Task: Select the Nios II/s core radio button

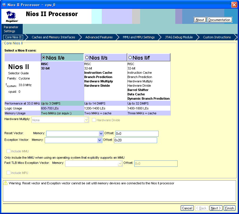Action: pos(87,58)
